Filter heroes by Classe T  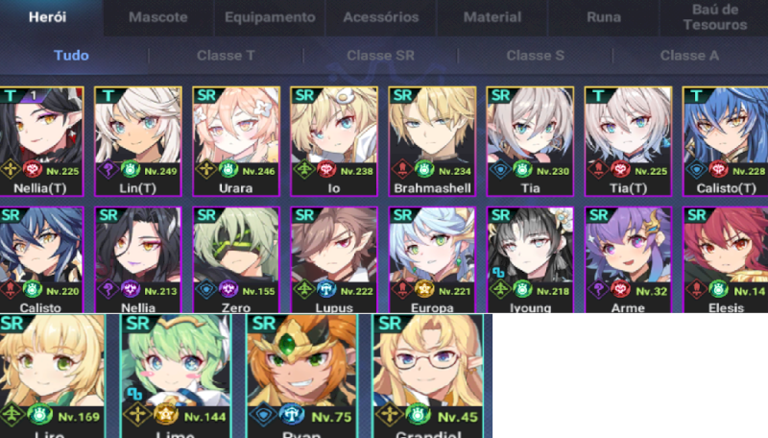(226, 56)
